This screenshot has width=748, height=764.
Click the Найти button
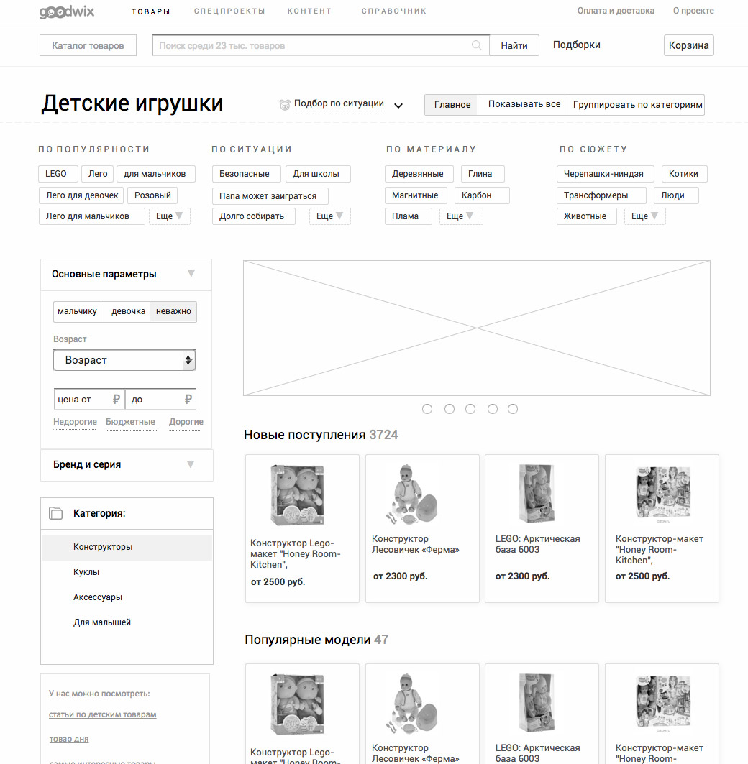pos(514,45)
